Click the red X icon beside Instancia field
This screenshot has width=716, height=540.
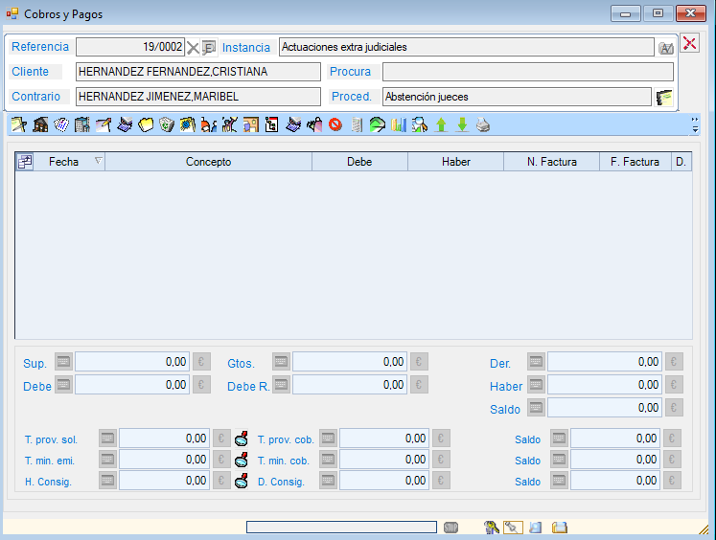pos(689,43)
